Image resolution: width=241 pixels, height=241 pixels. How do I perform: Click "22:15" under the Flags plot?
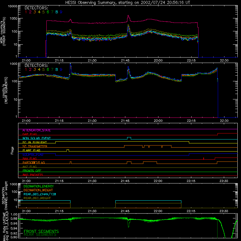pos(191,181)
